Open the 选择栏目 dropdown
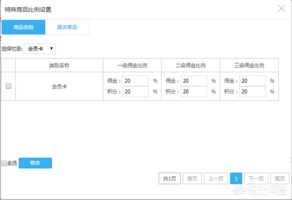Screen dimensions: 292x200 pos(39,48)
